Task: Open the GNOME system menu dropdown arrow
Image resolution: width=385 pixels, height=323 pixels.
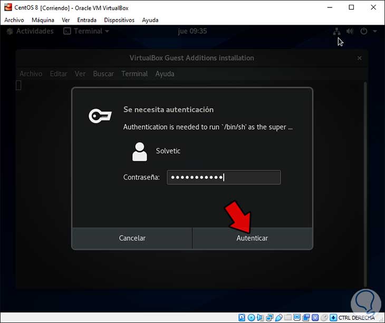Action: (x=374, y=31)
